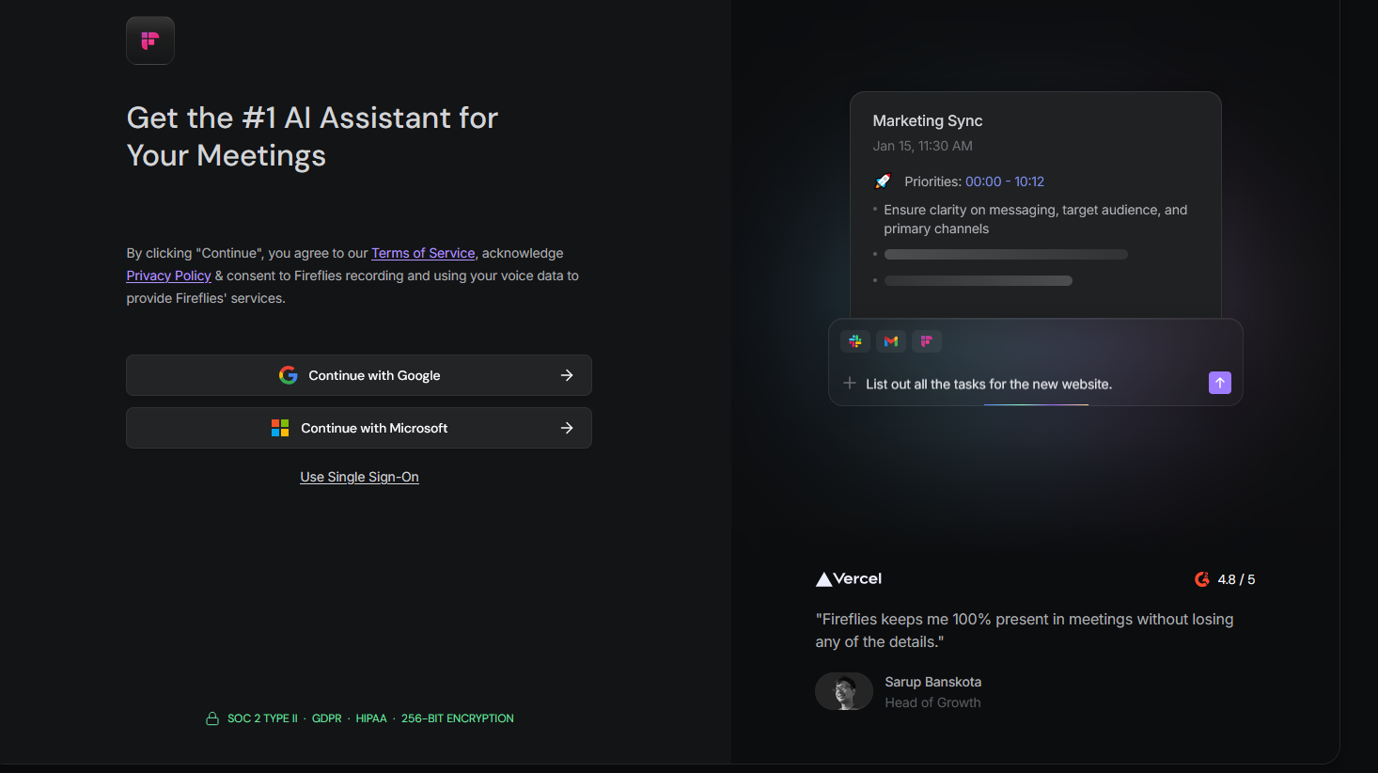Click the Vercel triangle logo

click(x=823, y=579)
